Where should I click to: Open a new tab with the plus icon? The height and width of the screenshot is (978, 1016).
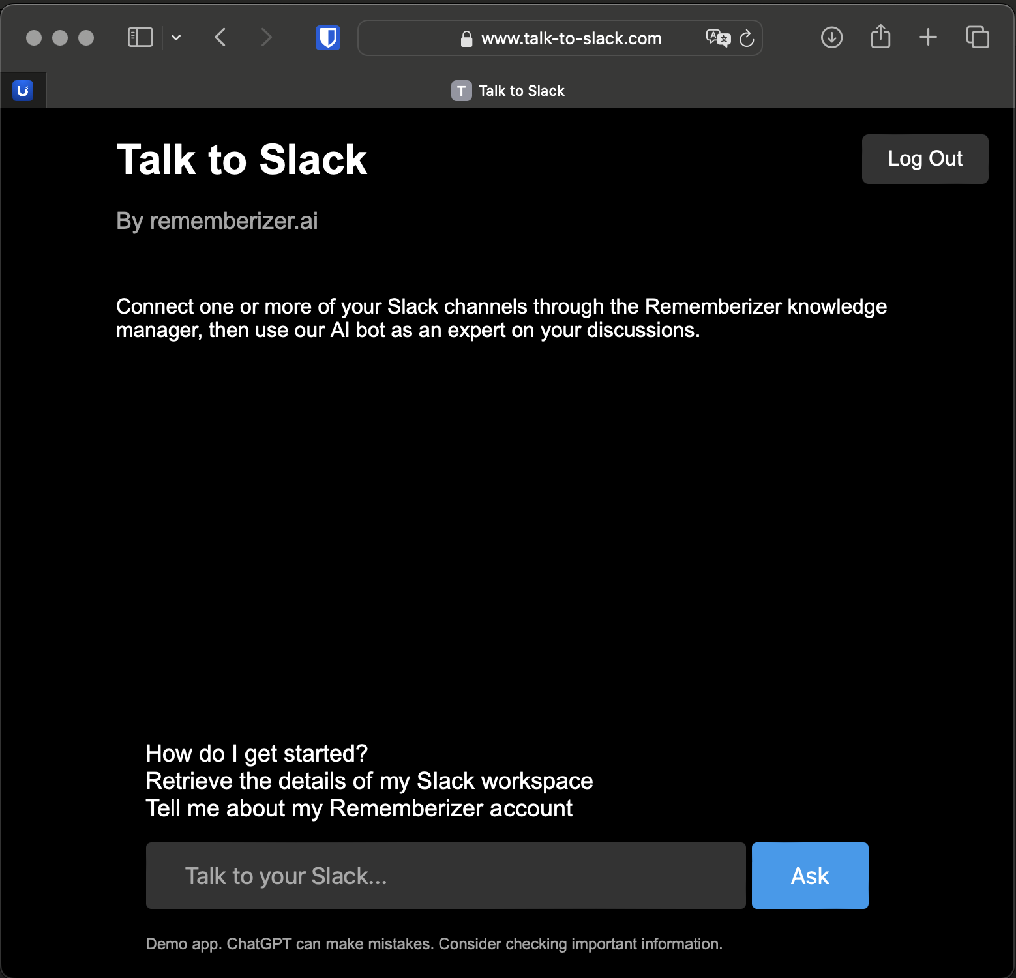[x=929, y=37]
